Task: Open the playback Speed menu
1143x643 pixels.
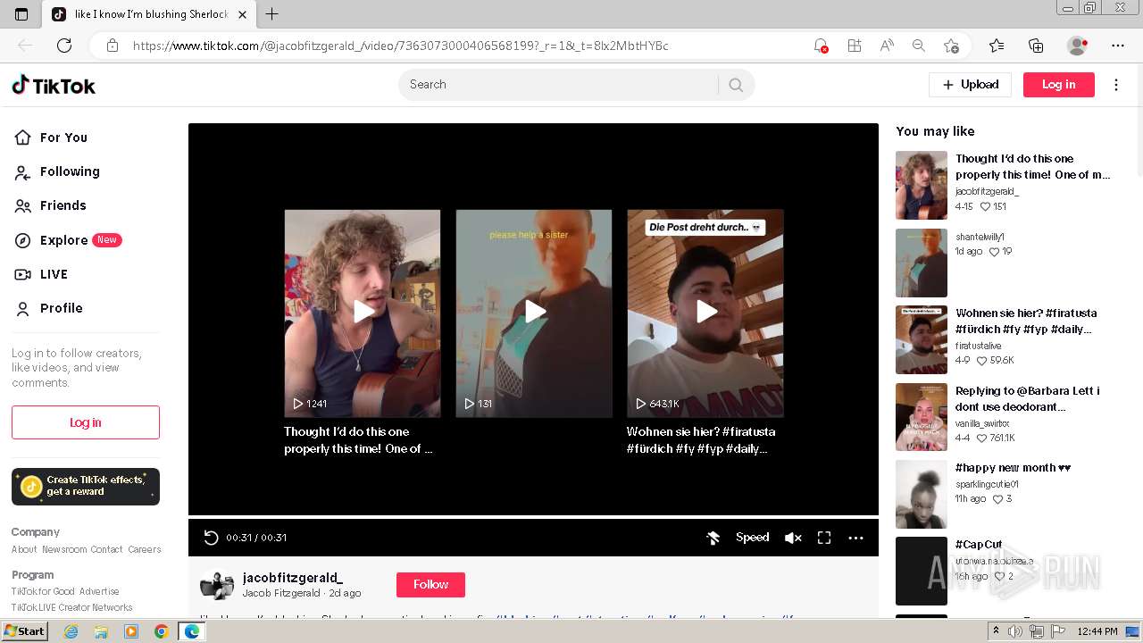Action: [x=752, y=538]
